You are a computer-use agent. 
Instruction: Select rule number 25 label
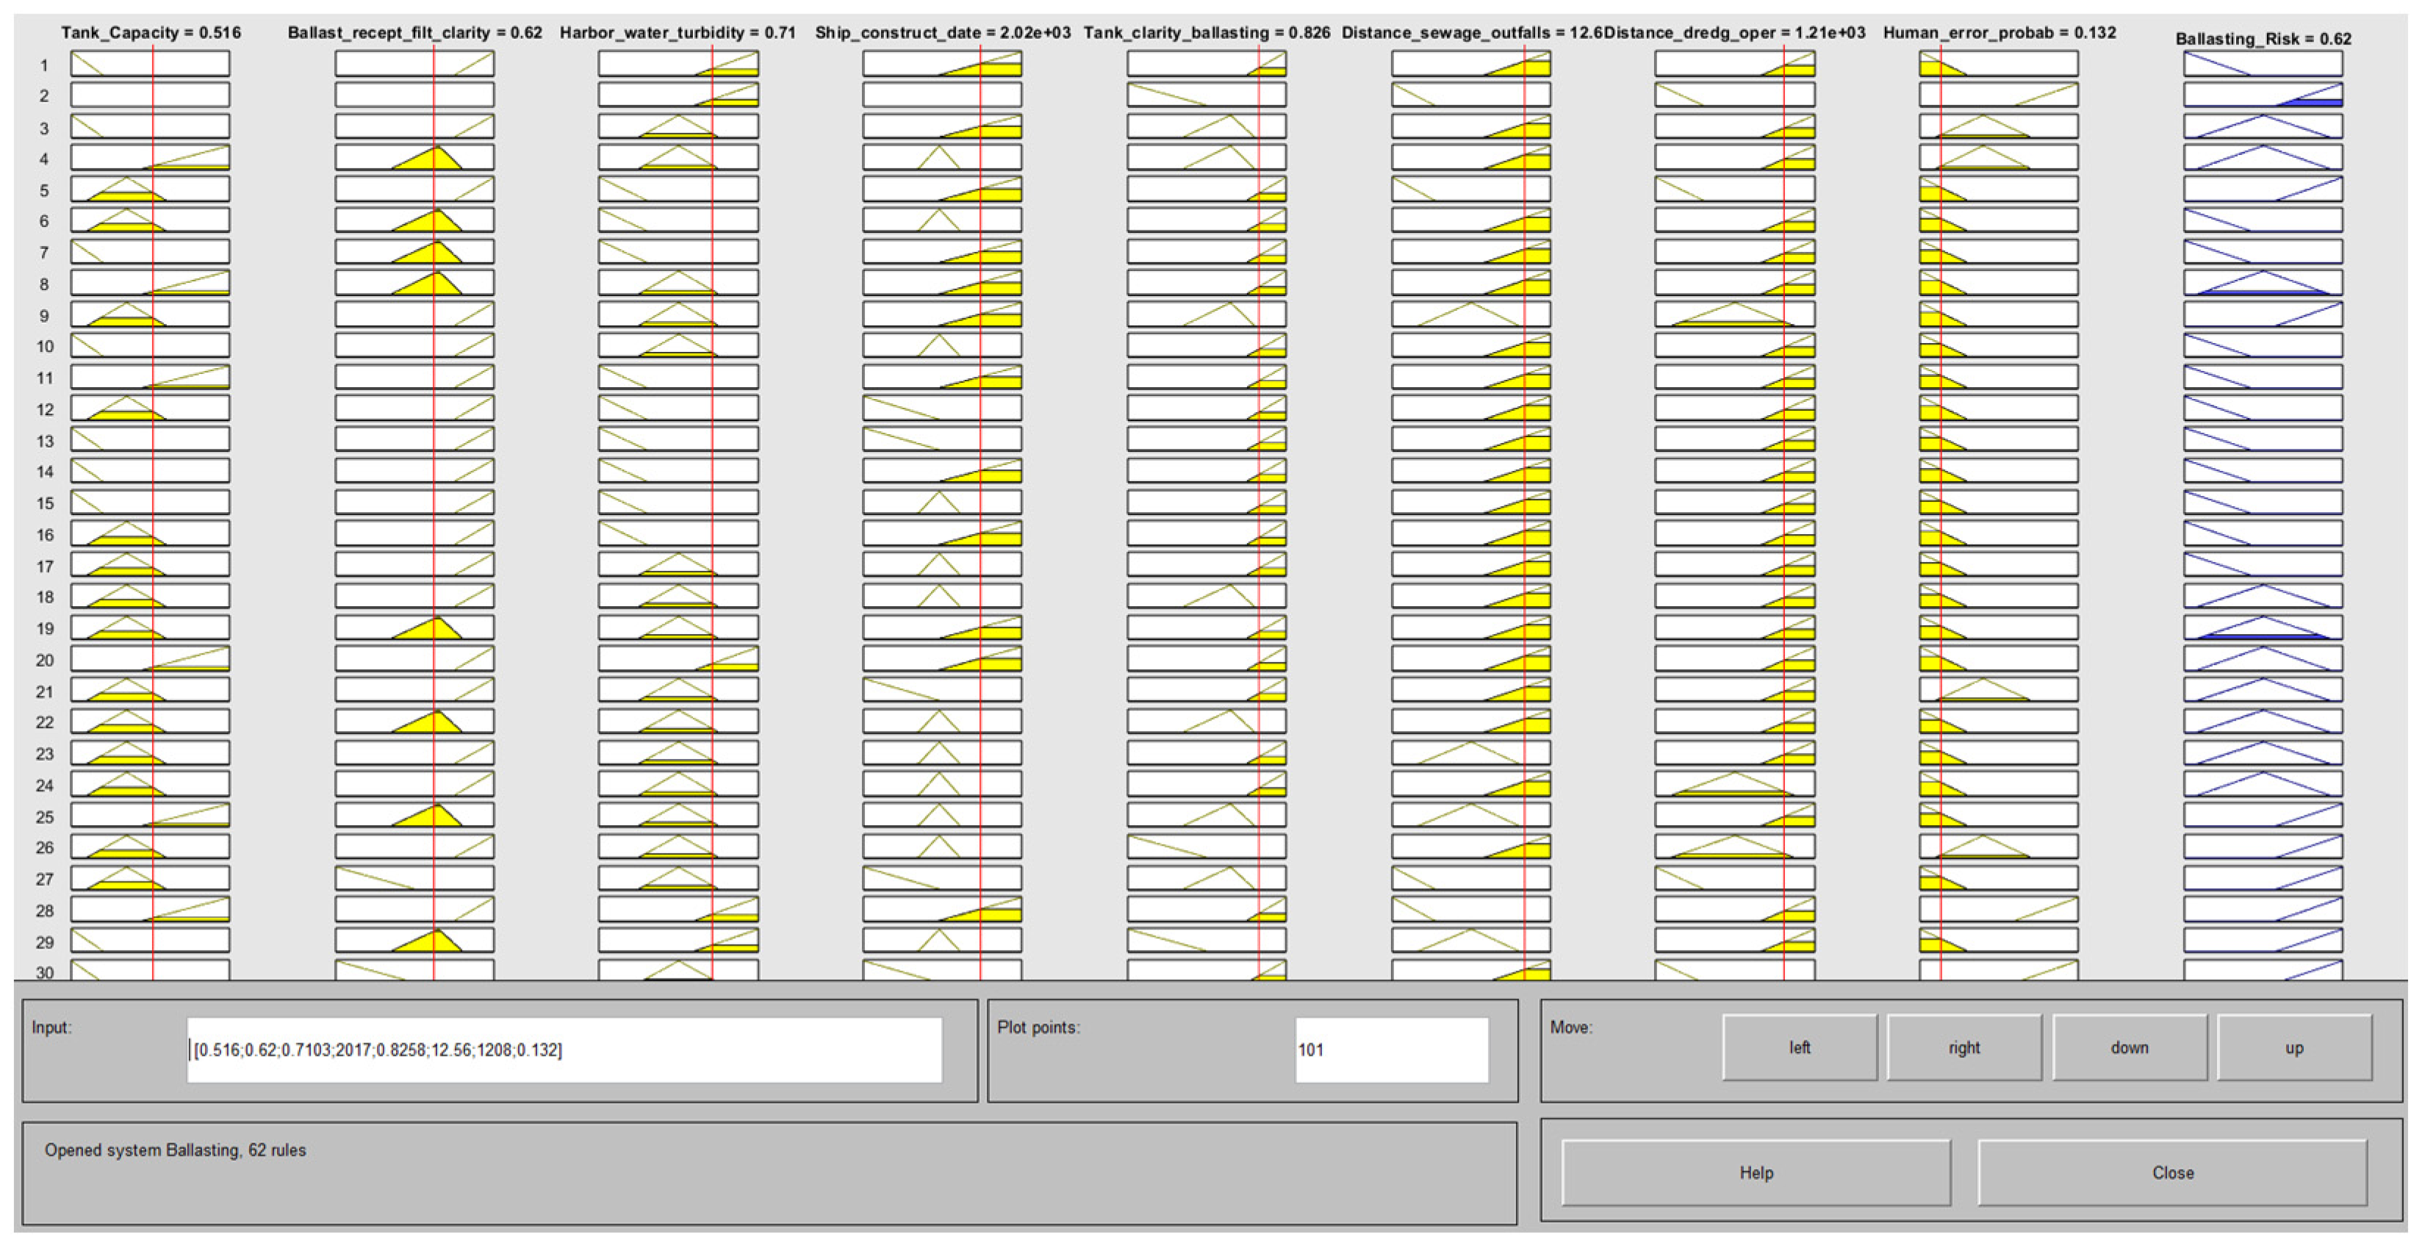[44, 817]
